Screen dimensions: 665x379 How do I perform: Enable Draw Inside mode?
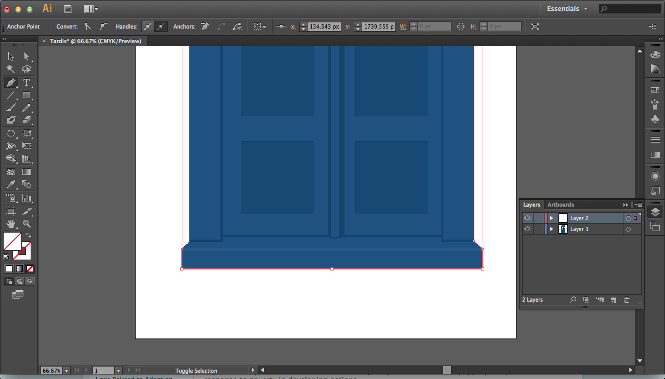(x=30, y=281)
